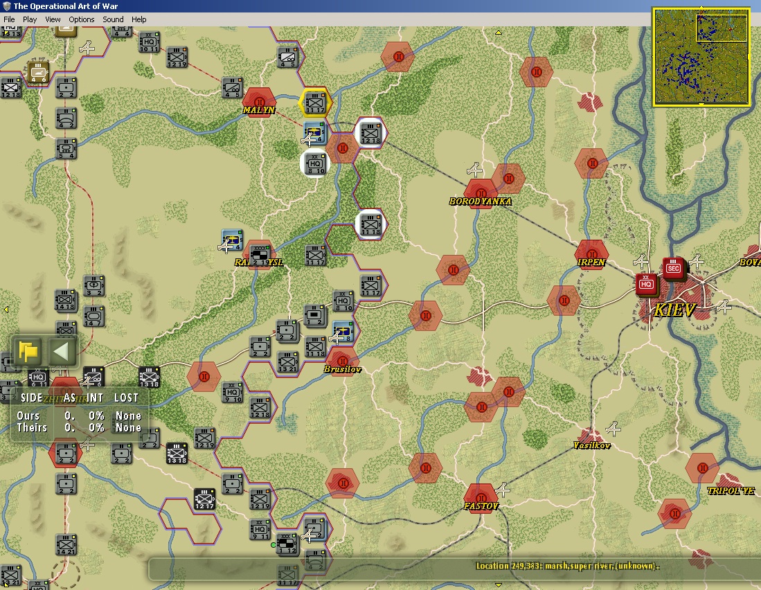Viewport: 761px width, 590px height.
Task: Click the airfield icon near Vasilkov
Action: pos(614,429)
